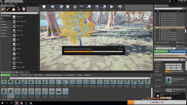Click the Empty Actor icon
The width and height of the screenshot is (187, 105).
14,17
